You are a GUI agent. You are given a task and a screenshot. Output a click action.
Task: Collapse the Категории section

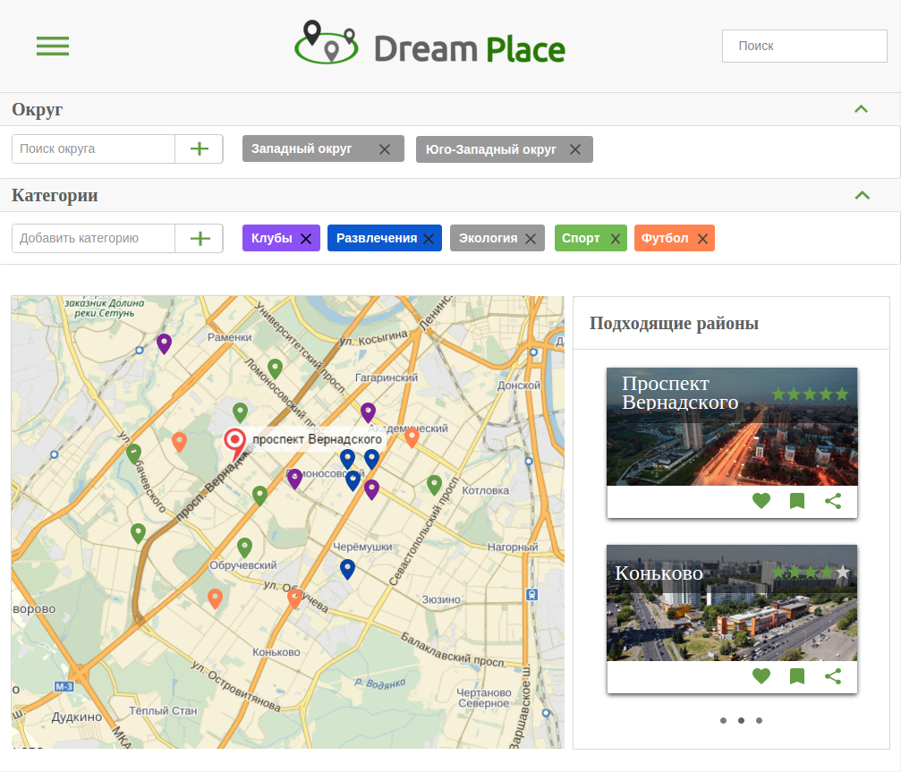point(862,195)
